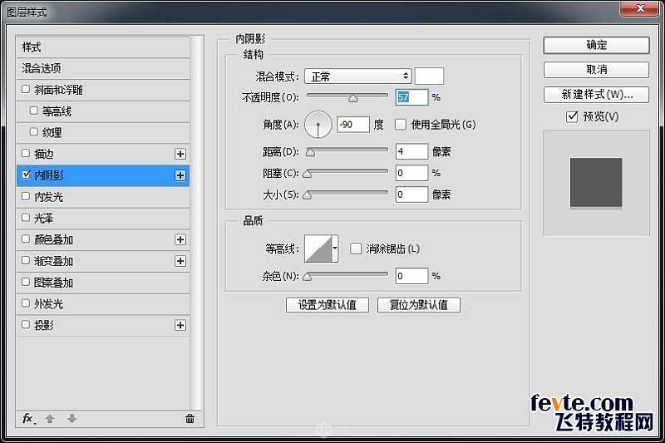
Task: Click the 新建样式(W)... button
Action: click(596, 95)
